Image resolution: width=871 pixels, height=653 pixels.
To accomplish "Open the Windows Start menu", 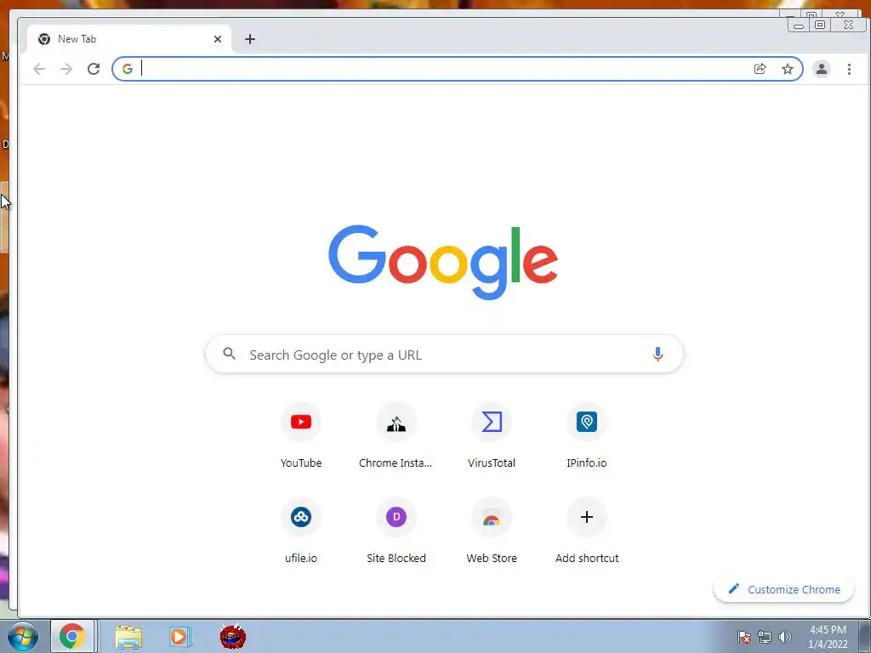I will point(21,637).
